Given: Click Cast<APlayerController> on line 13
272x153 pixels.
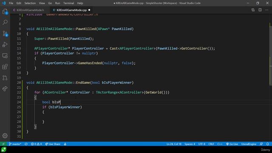Looking at the screenshot, I should coord(132,48).
